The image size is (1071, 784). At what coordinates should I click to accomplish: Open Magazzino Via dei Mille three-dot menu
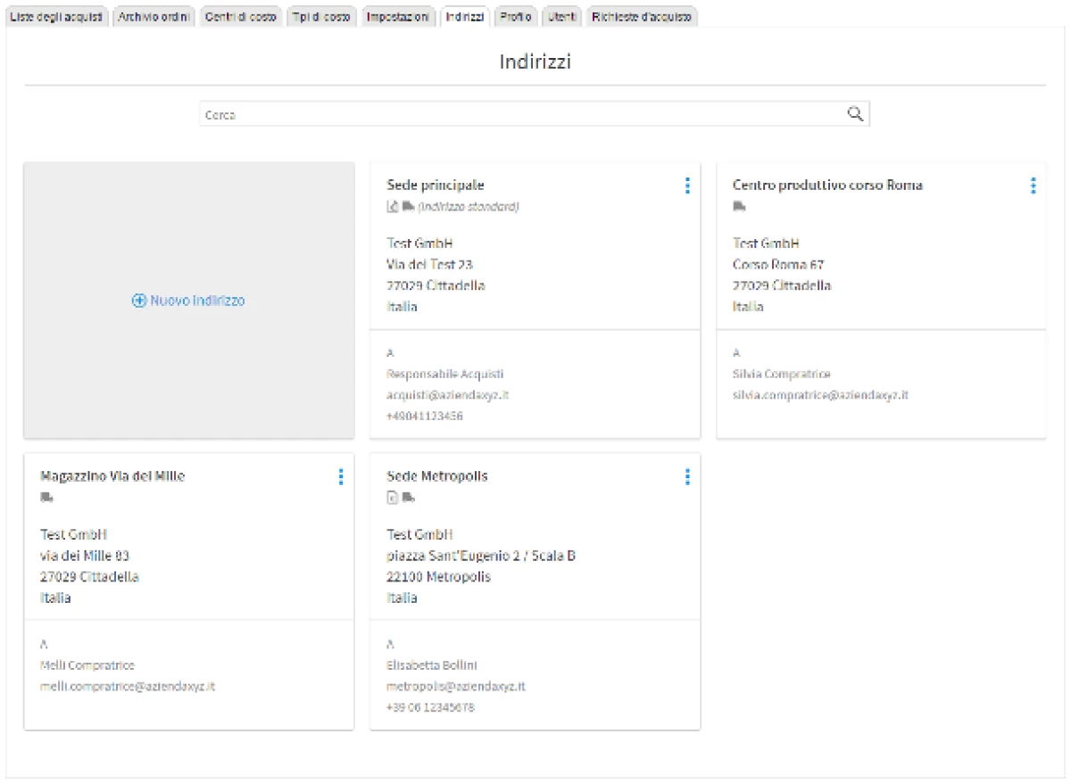pos(341,477)
